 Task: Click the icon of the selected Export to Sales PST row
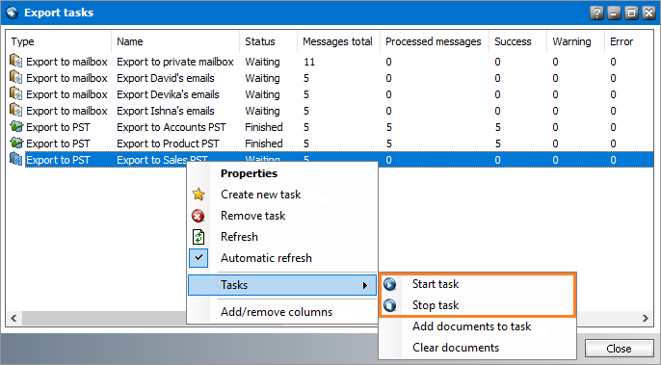16,160
